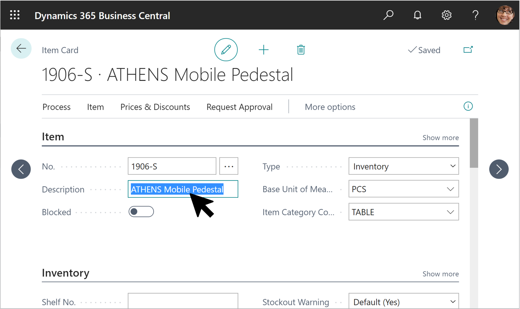Open help using the question mark icon
The image size is (520, 309).
(x=475, y=15)
